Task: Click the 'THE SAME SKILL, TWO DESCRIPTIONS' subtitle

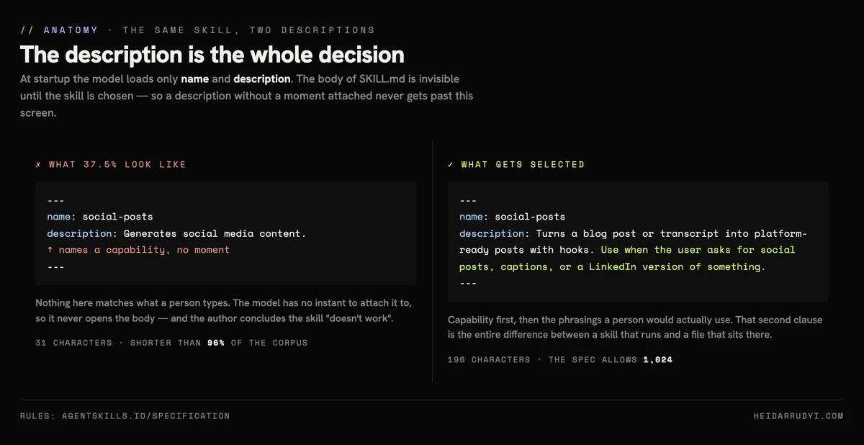Action: 249,30
